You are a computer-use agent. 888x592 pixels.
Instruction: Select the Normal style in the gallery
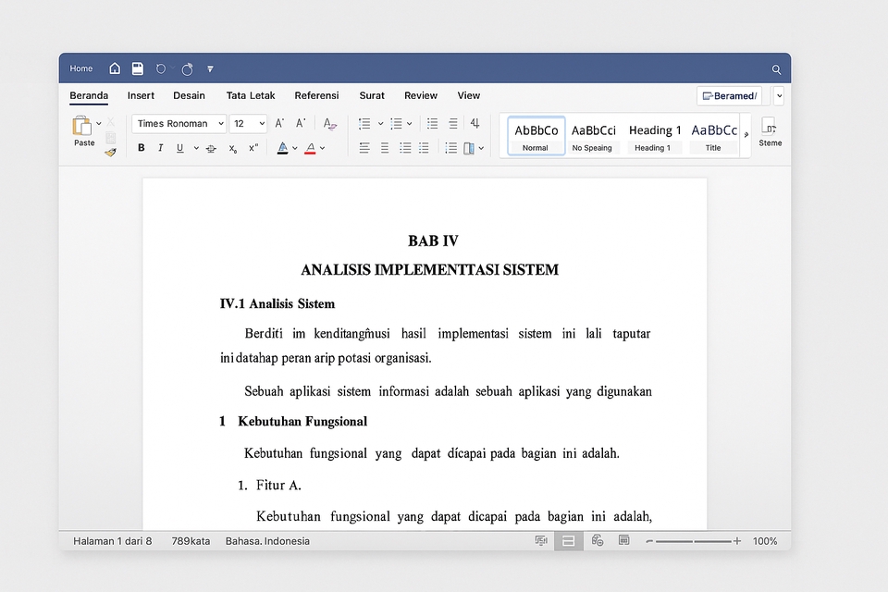(x=536, y=135)
